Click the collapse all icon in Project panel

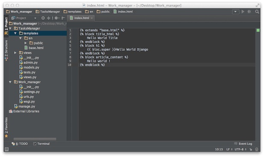coord(49,18)
